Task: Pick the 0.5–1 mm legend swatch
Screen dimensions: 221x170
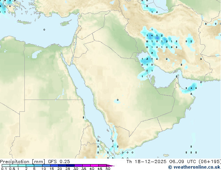Action: tap(14, 165)
